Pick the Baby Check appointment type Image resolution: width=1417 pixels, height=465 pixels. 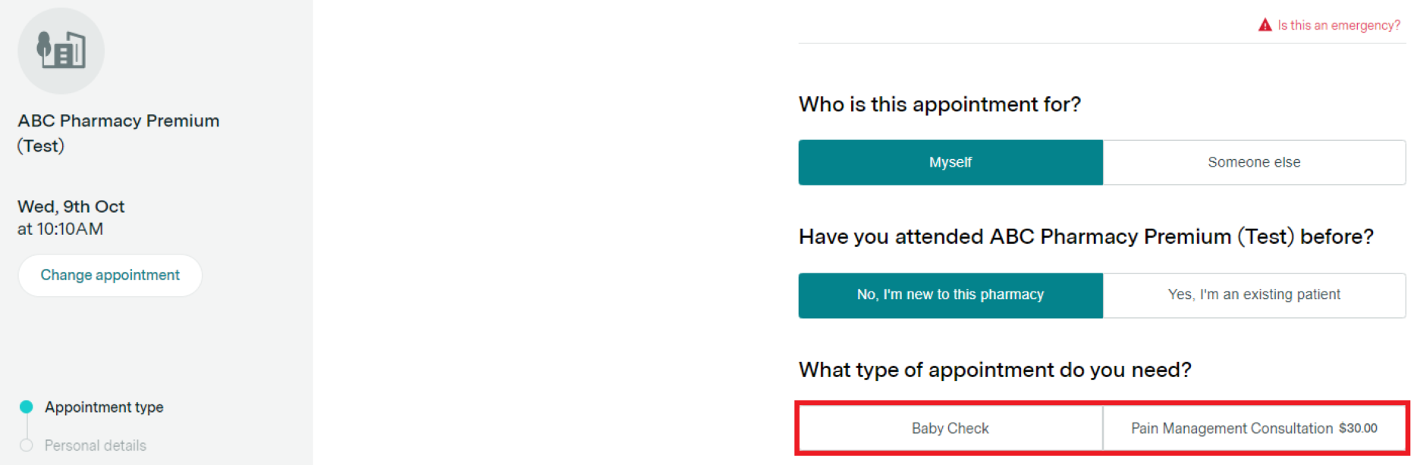(x=950, y=429)
